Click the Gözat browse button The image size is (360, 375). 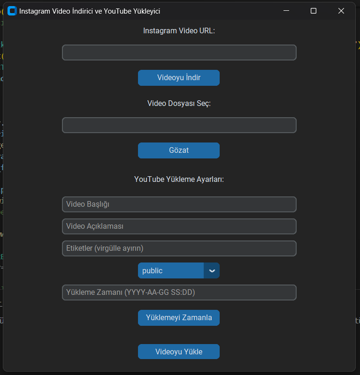pos(179,150)
